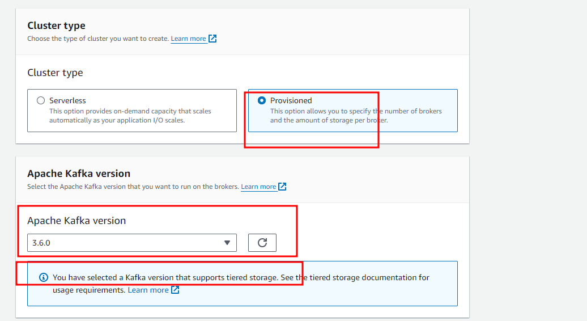This screenshot has width=587, height=321.
Task: Click external link icon beside Kafka version Learn more
Action: point(282,187)
